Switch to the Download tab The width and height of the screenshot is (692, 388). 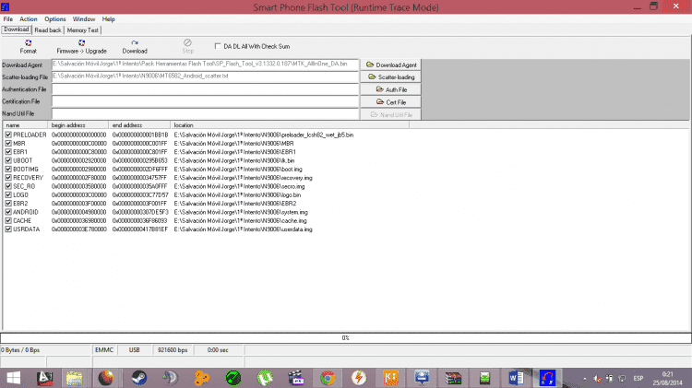(x=17, y=29)
